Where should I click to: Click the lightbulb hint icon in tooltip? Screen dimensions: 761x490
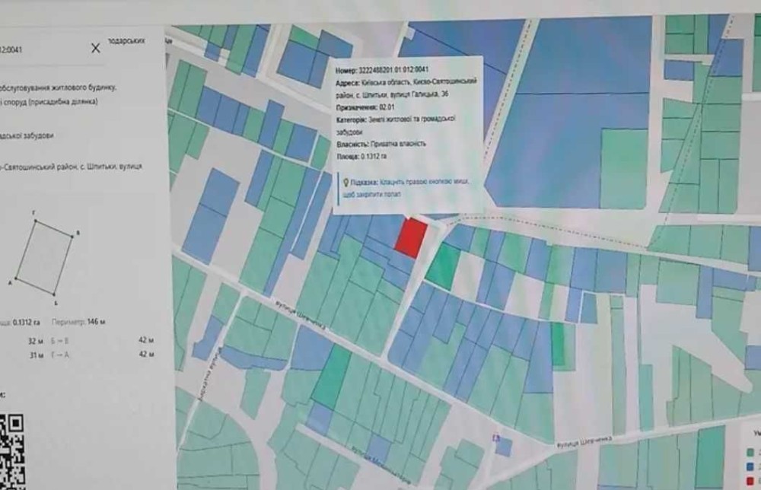point(345,183)
